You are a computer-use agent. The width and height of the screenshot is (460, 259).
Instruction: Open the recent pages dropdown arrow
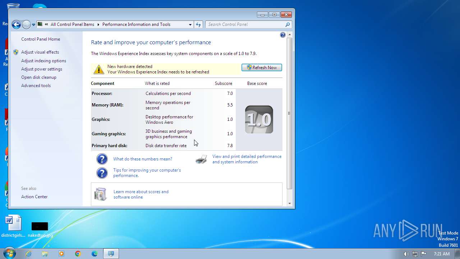(33, 25)
